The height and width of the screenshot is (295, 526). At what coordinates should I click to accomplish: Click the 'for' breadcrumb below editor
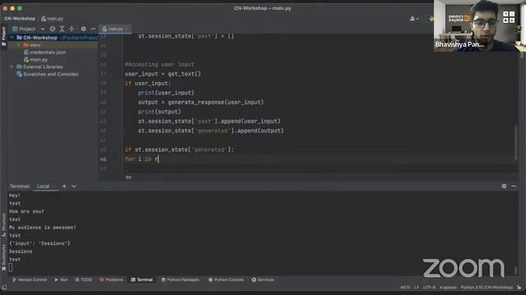click(x=129, y=177)
